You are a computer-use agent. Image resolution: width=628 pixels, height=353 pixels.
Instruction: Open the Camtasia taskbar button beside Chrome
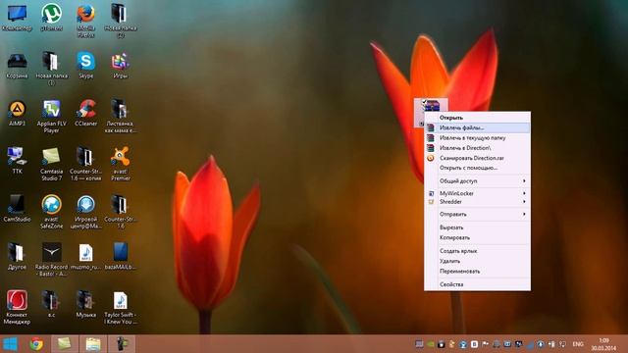click(65, 344)
